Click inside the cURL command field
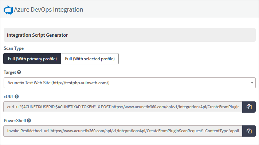Viewport: 259px width, 145px height. coord(123,107)
